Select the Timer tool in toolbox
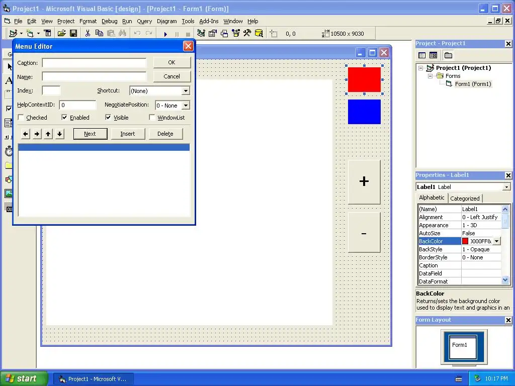Image resolution: width=515 pixels, height=386 pixels. click(x=9, y=151)
